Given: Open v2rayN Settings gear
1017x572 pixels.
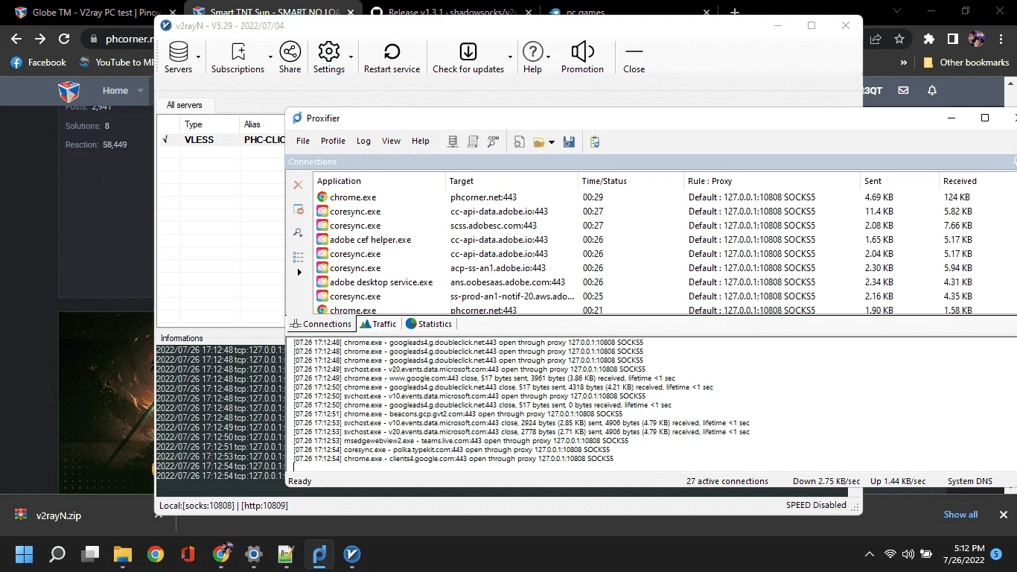Looking at the screenshot, I should click(x=328, y=57).
